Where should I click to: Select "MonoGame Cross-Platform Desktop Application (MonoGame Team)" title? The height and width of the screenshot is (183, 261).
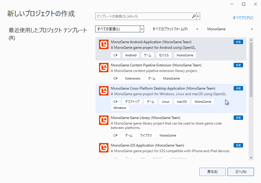163,88
